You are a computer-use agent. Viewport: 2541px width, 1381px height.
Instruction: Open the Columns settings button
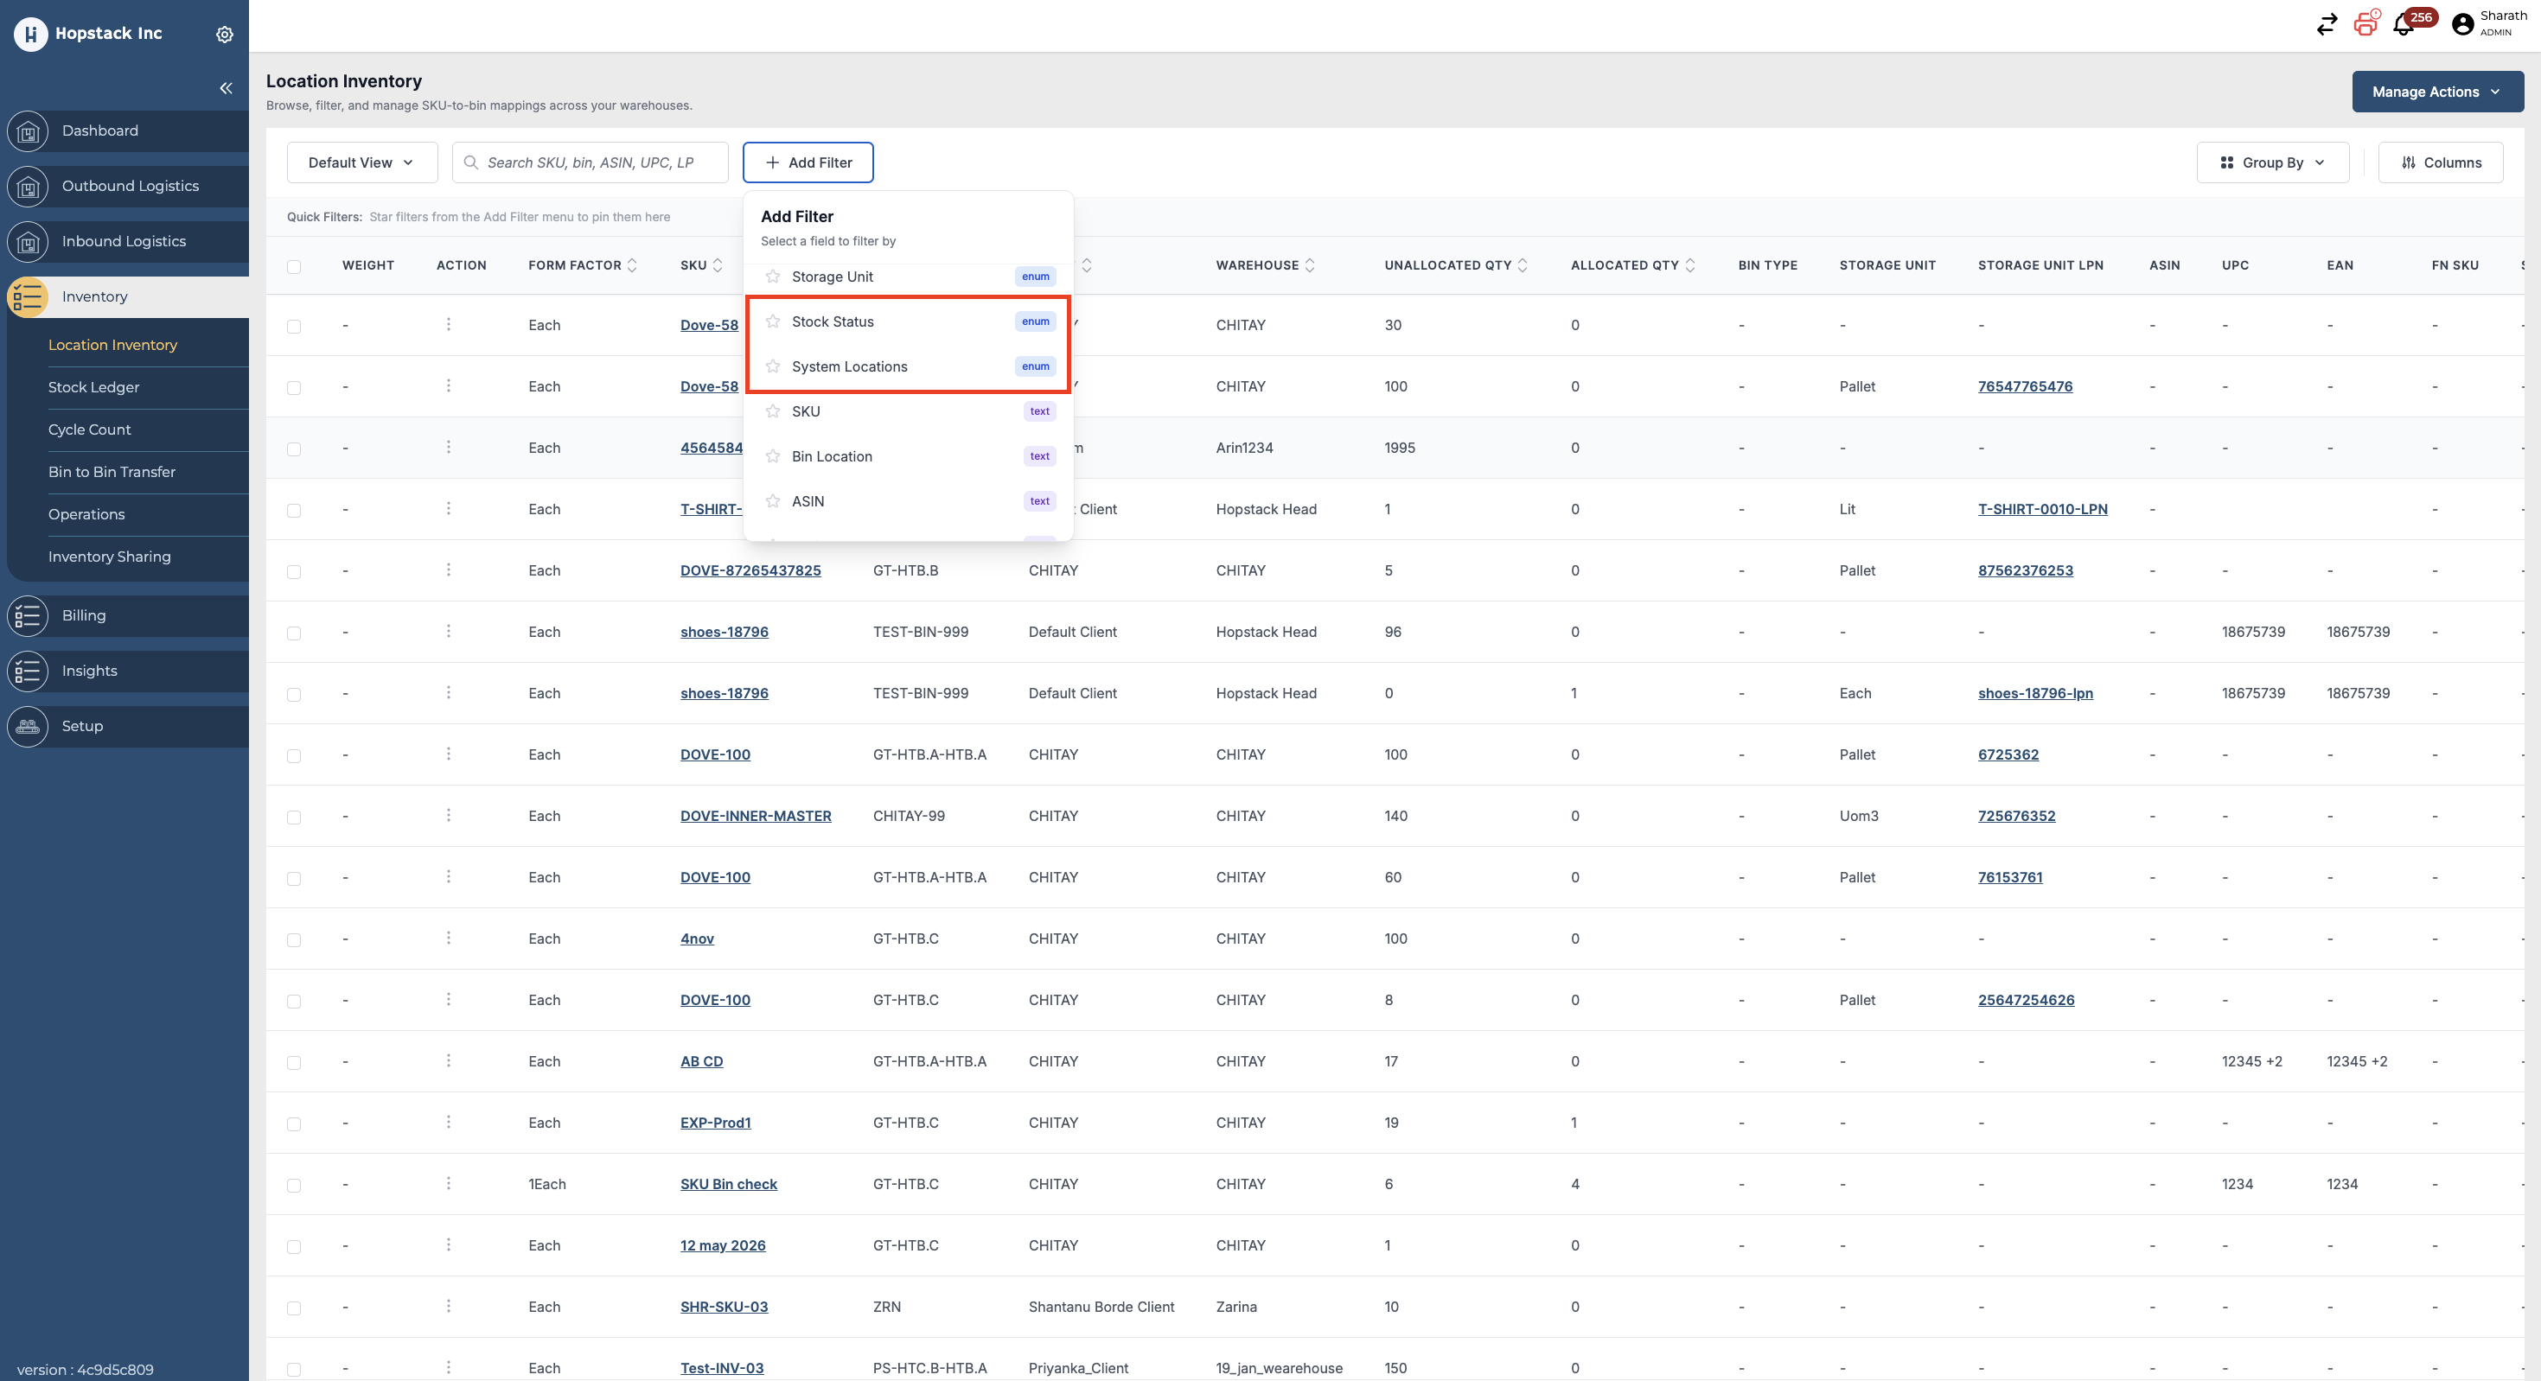(x=2439, y=162)
